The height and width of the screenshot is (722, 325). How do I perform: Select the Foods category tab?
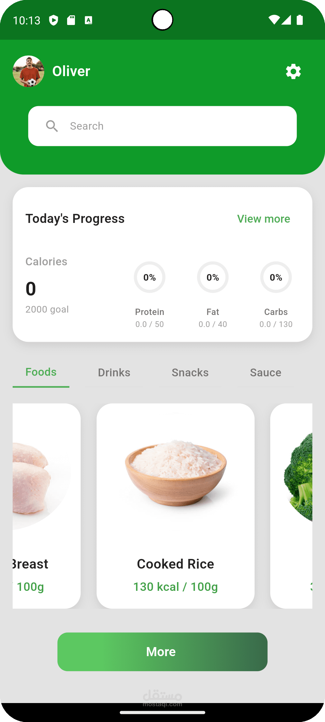pyautogui.click(x=41, y=372)
